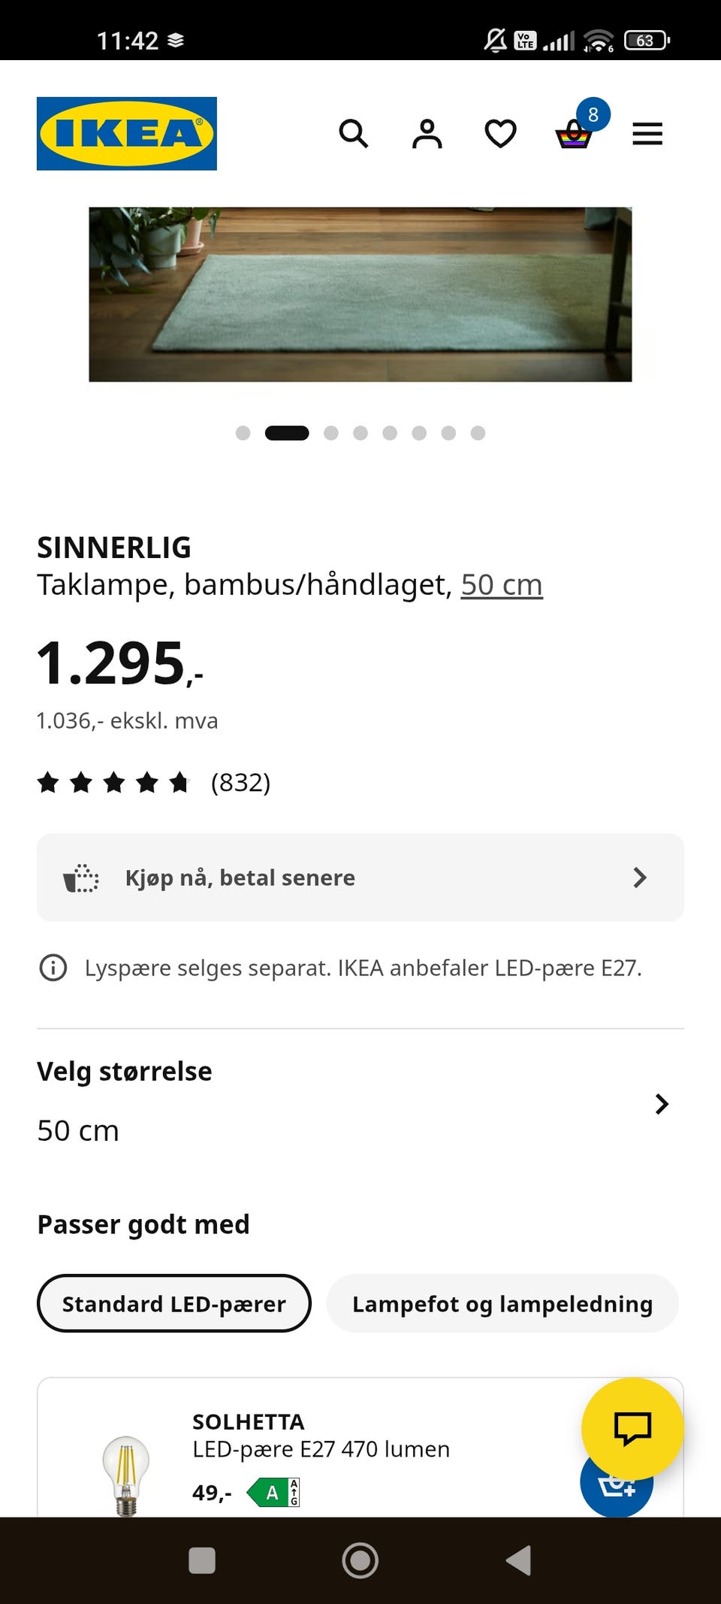Open the 832 customer reviews rating
This screenshot has height=1604, width=721.
pos(154,783)
